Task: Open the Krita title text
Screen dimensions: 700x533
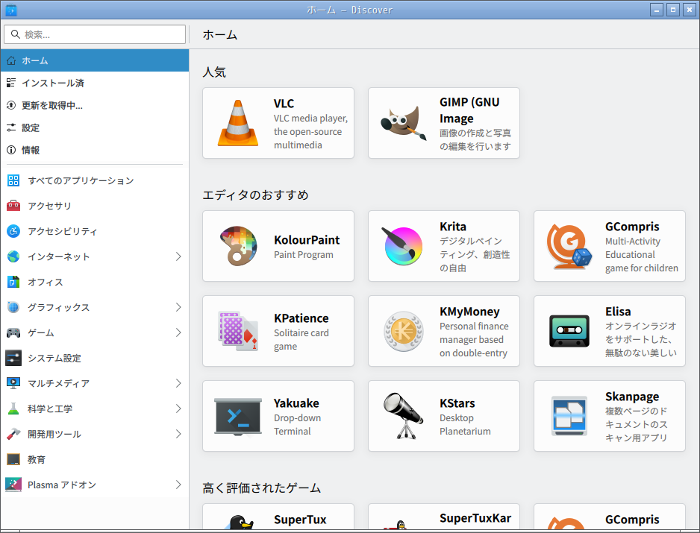Action: coord(453,227)
